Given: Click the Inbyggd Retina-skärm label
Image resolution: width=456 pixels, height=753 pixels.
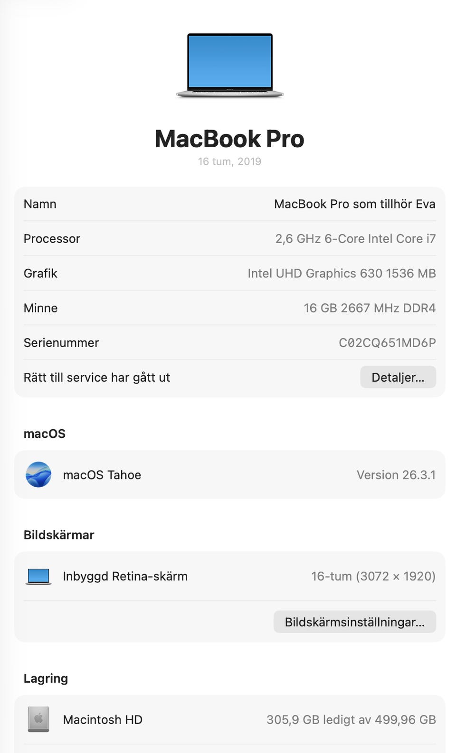Looking at the screenshot, I should pyautogui.click(x=125, y=576).
